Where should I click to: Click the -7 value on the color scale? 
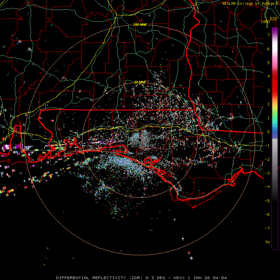tap(267, 228)
